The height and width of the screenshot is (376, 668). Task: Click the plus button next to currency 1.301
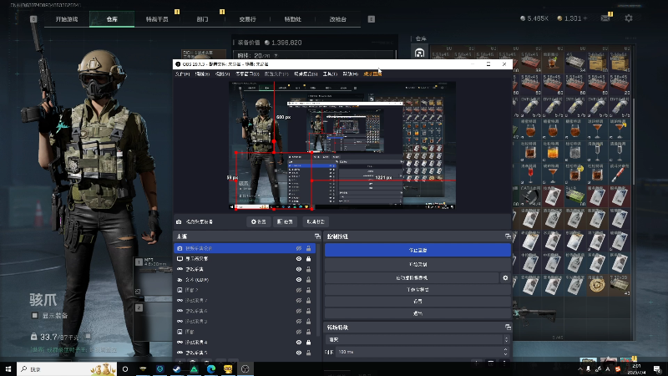(x=585, y=18)
